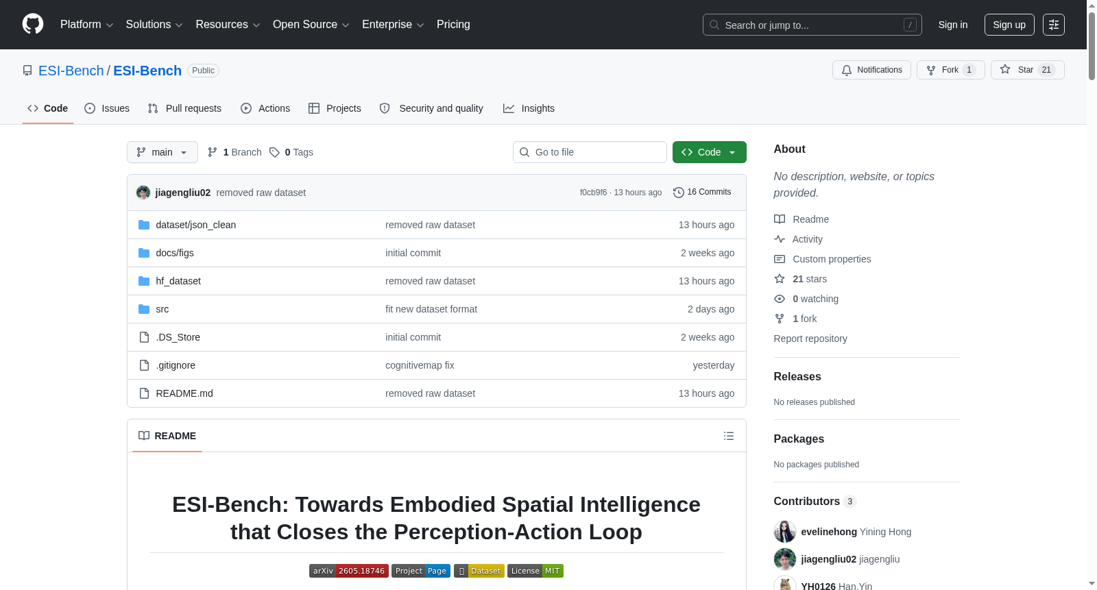Expand the Resources menu
The height and width of the screenshot is (590, 1097).
[228, 25]
